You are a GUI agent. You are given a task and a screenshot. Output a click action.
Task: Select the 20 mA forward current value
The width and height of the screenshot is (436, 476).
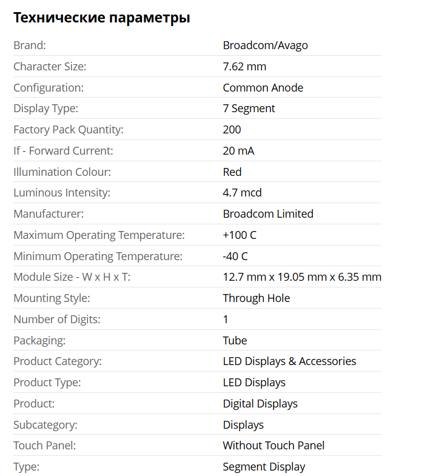coord(238,151)
